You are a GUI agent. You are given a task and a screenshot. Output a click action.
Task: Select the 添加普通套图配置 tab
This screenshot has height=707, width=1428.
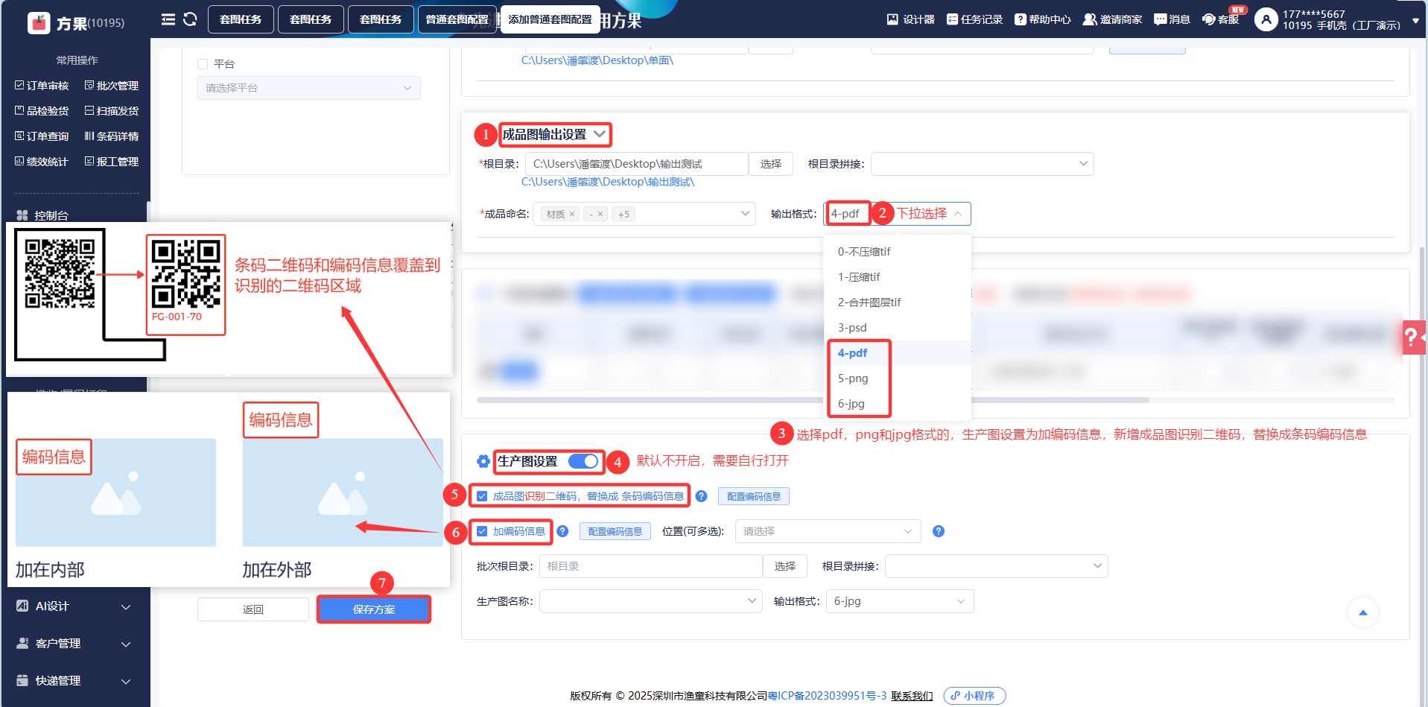tap(550, 19)
